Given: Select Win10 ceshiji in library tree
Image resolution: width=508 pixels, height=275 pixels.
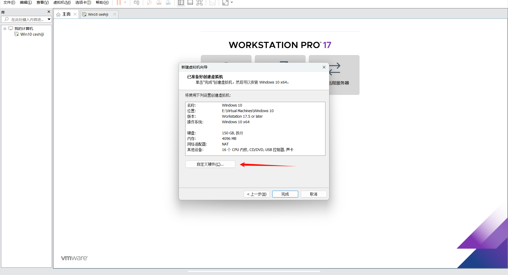Looking at the screenshot, I should 32,34.
